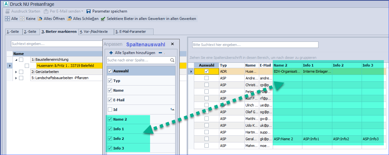Click the minus icon to remove all columns

coord(160,53)
